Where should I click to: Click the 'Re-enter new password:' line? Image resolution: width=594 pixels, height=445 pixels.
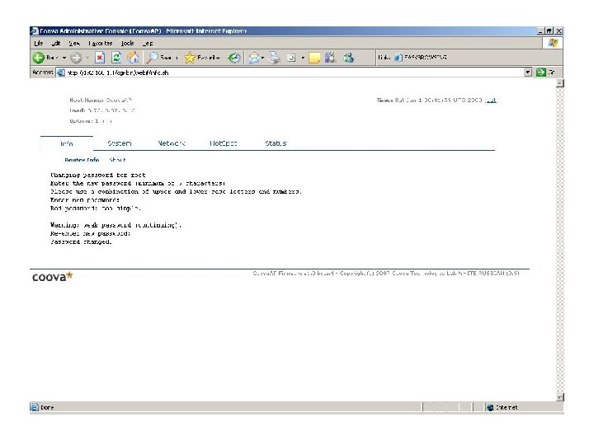pyautogui.click(x=90, y=233)
